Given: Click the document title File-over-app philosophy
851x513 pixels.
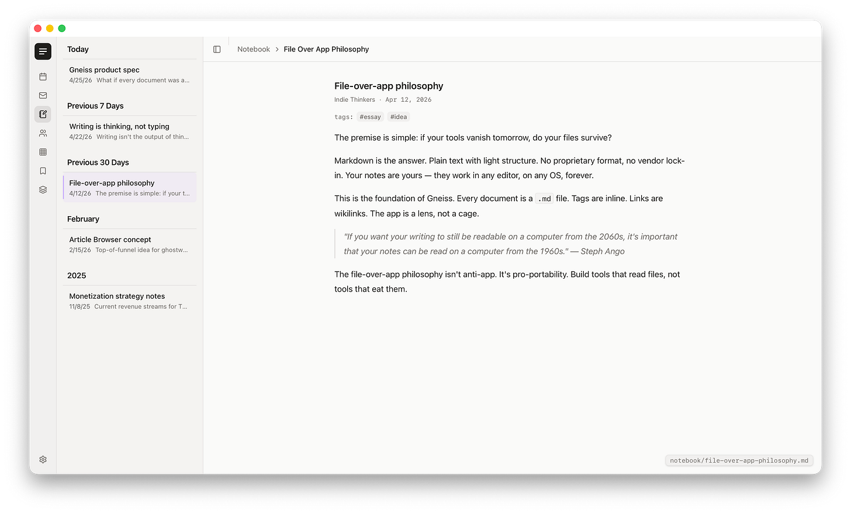Looking at the screenshot, I should point(389,86).
